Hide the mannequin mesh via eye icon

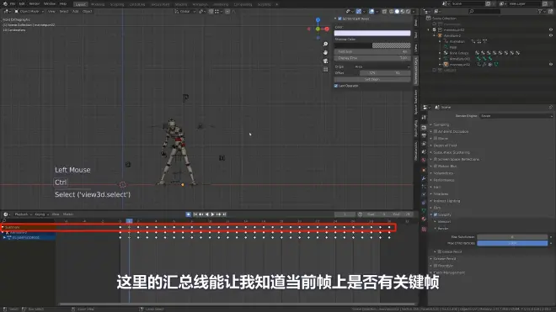tap(551, 65)
